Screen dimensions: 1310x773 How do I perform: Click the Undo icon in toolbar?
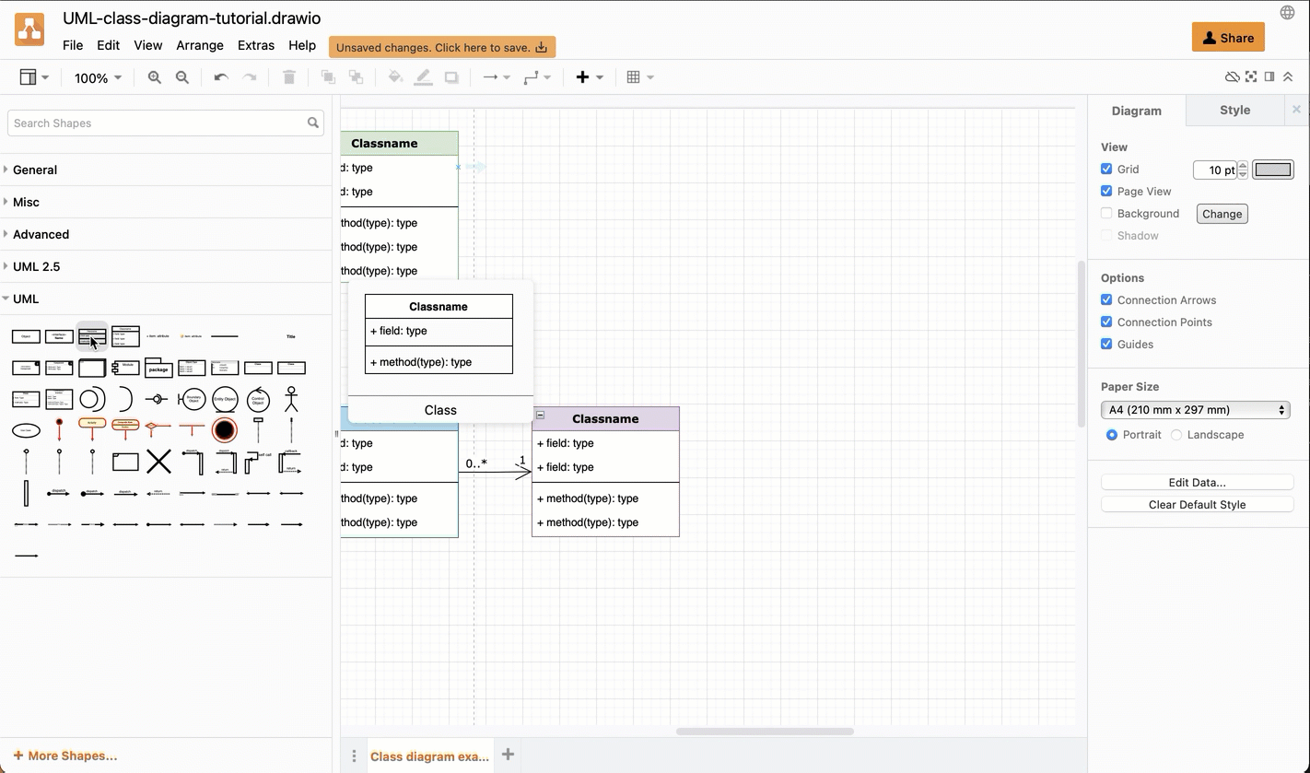[220, 77]
